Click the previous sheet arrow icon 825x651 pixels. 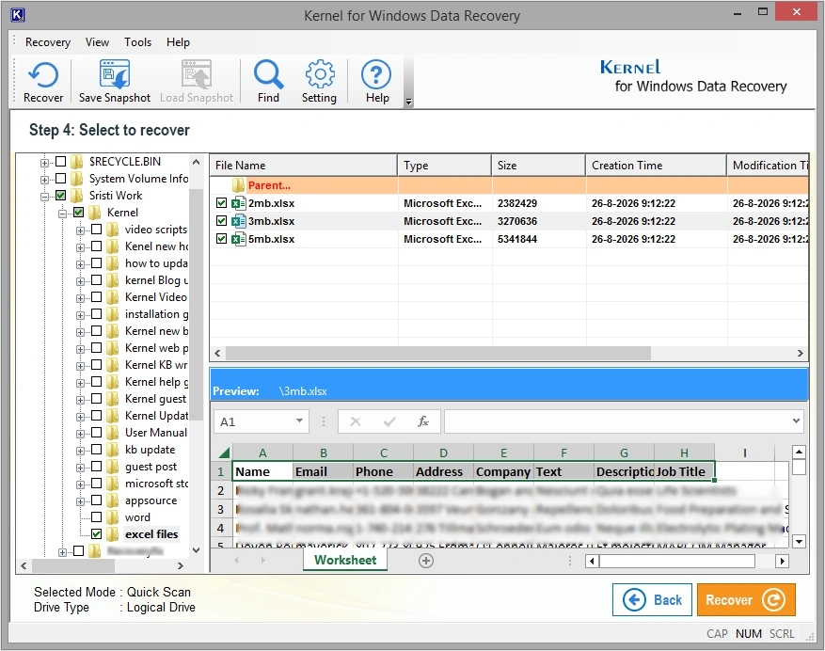(x=236, y=560)
